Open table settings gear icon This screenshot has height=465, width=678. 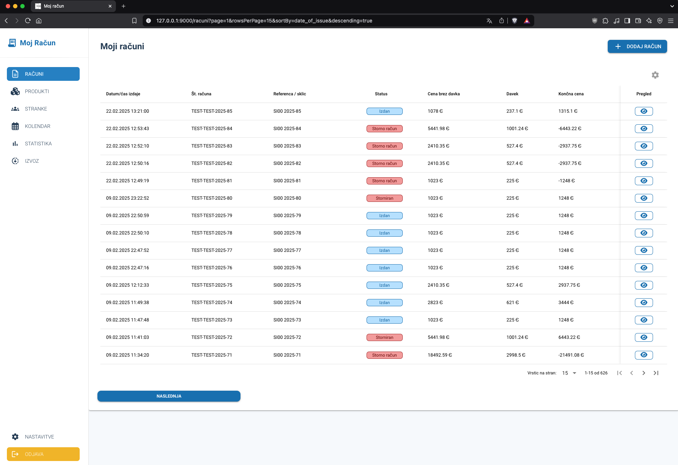pyautogui.click(x=655, y=75)
